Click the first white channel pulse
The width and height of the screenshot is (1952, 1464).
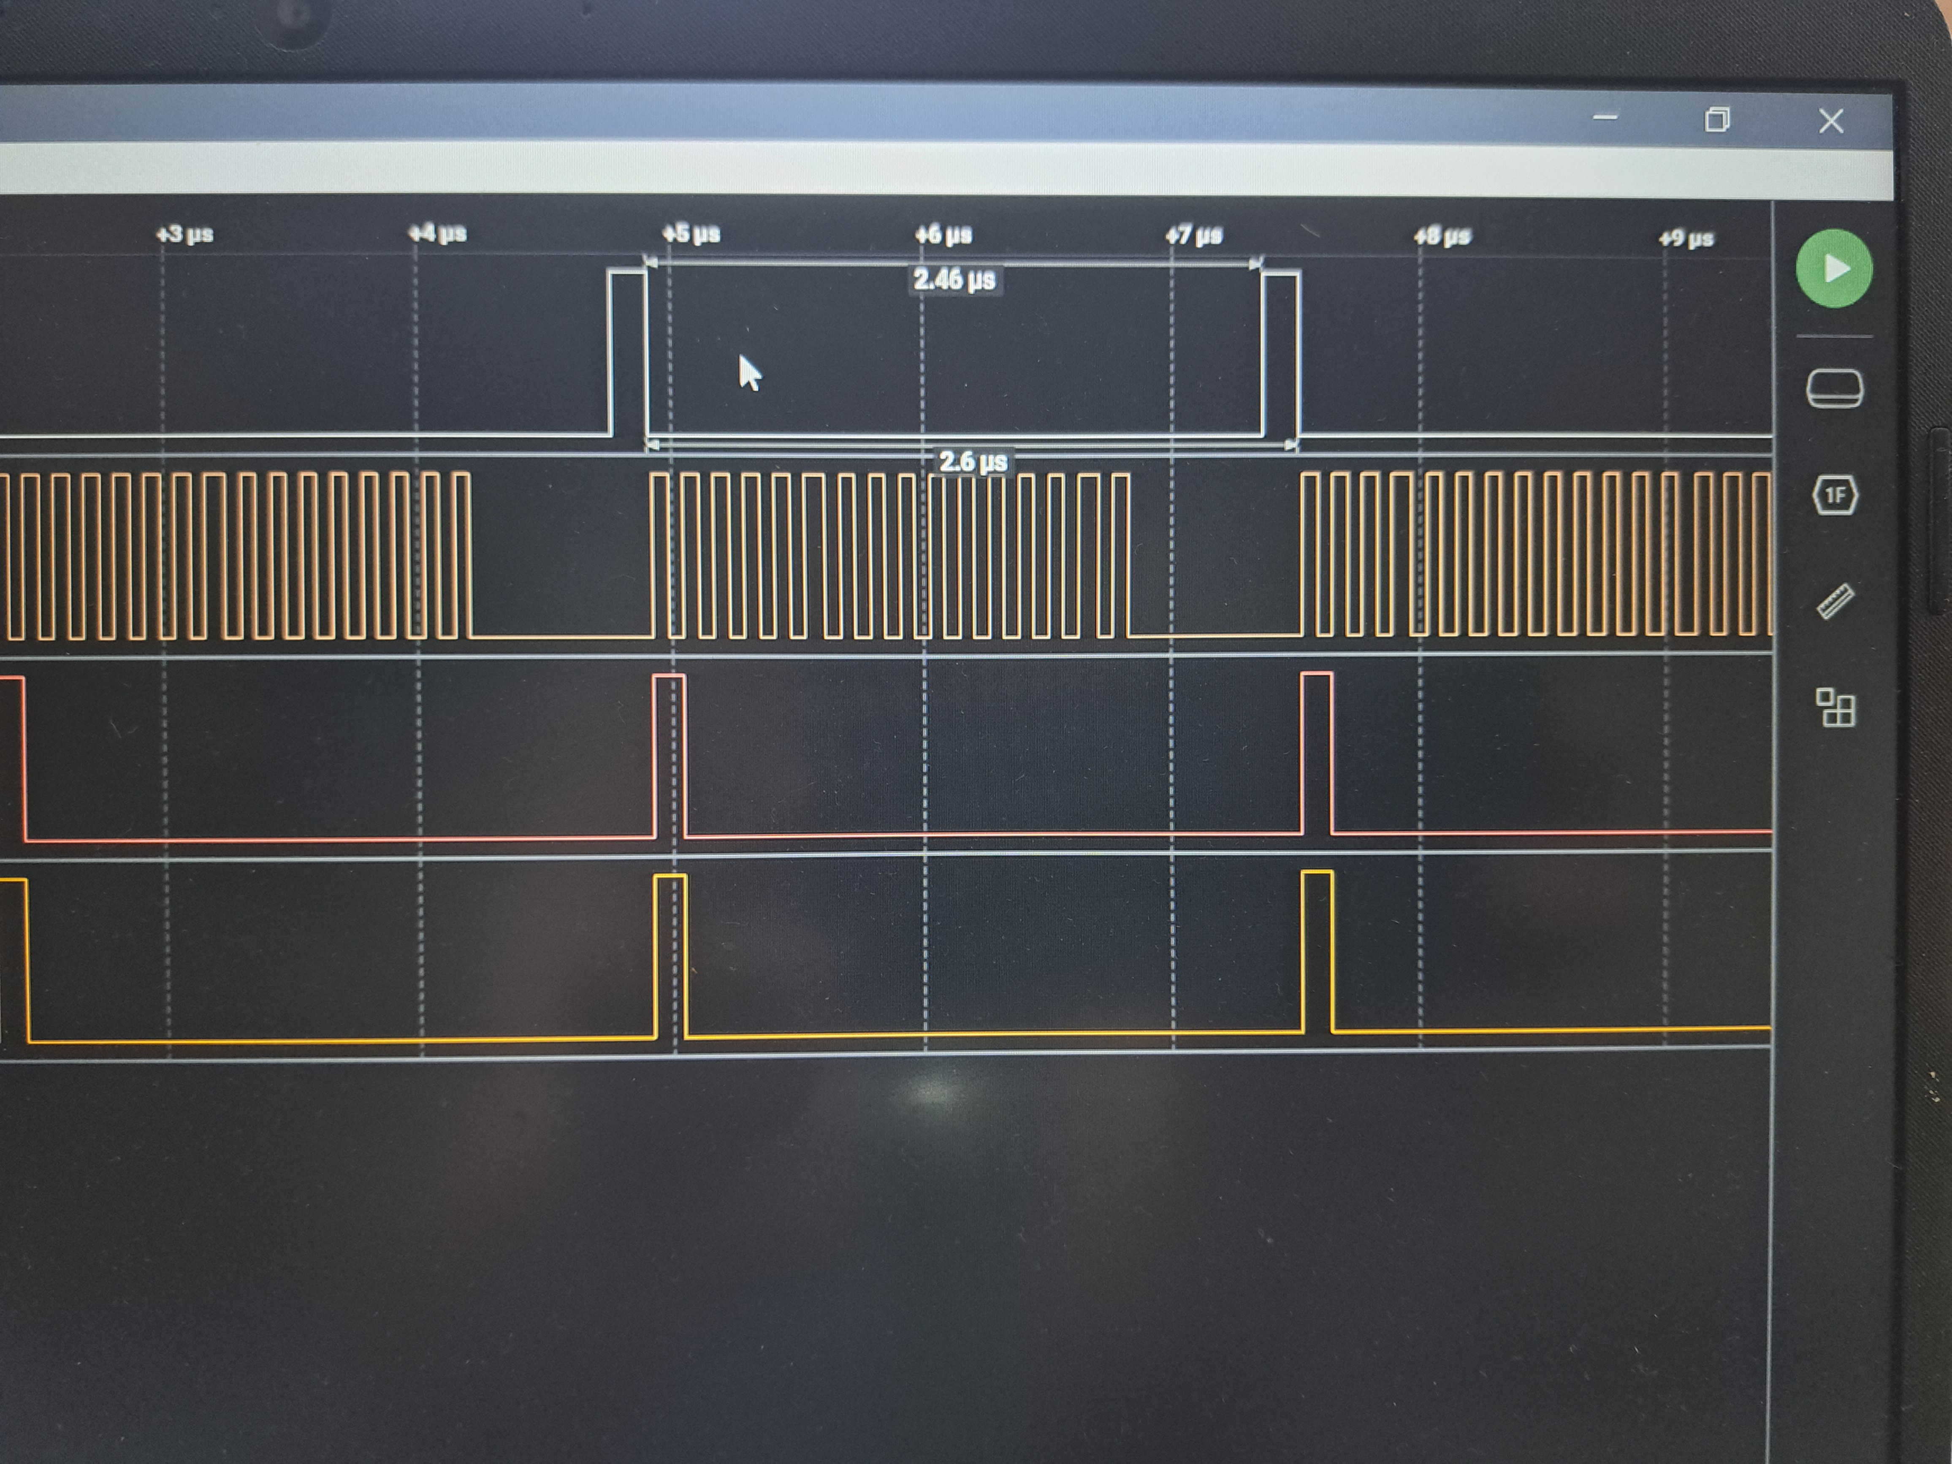[627, 353]
